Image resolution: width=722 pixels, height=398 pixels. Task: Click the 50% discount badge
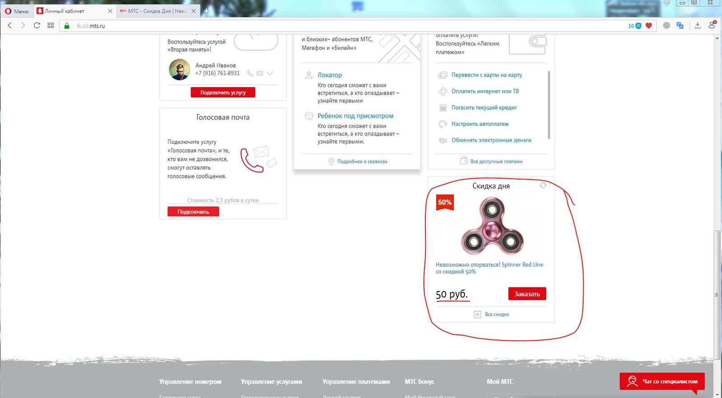coord(444,203)
